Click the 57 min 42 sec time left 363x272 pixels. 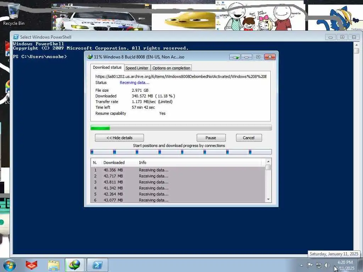143,107
